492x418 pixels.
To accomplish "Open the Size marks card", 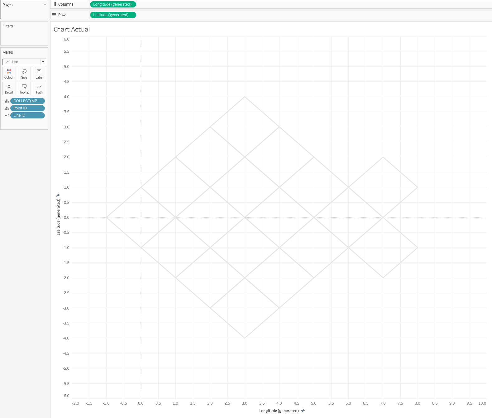I will click(24, 74).
